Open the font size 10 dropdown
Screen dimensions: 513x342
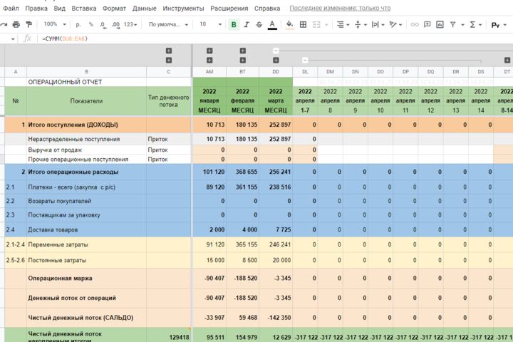point(210,24)
